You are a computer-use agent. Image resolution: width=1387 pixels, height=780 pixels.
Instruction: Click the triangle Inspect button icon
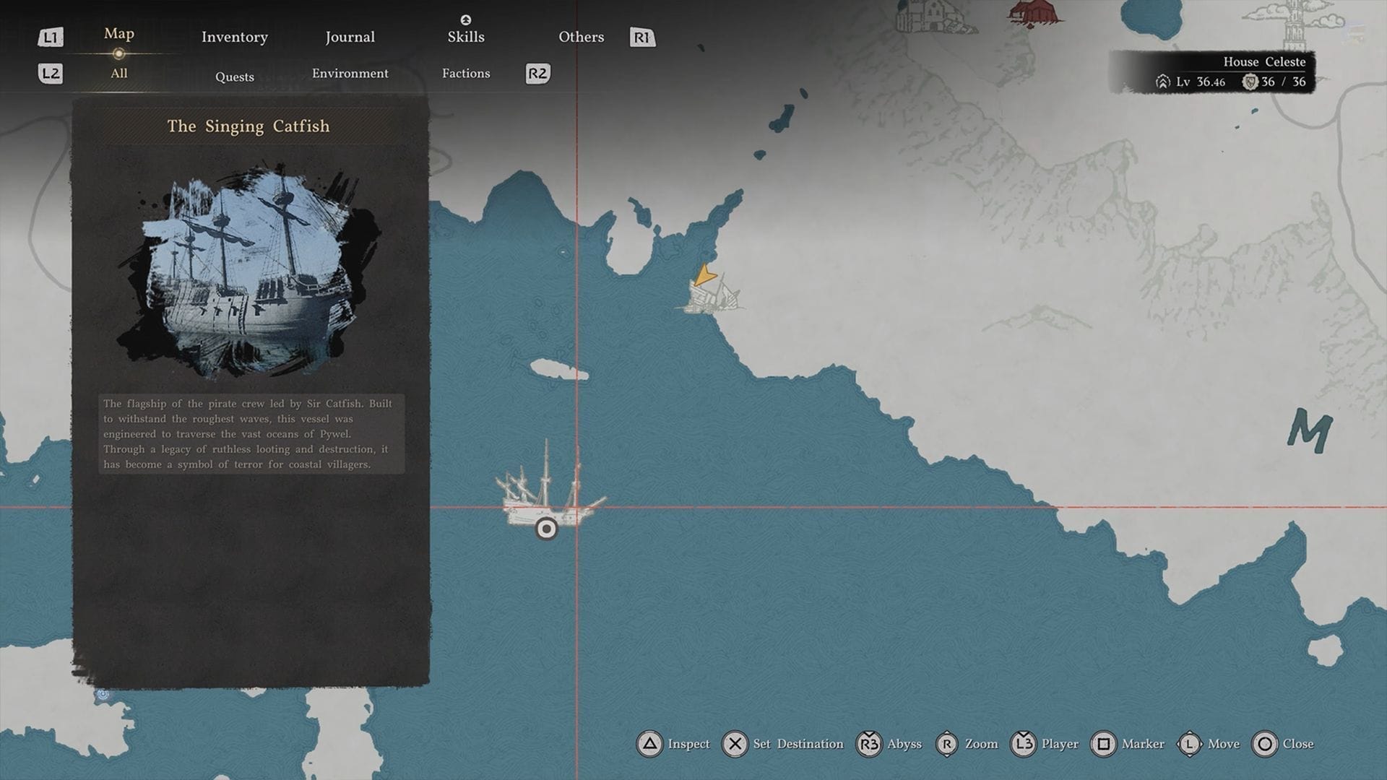pos(649,744)
